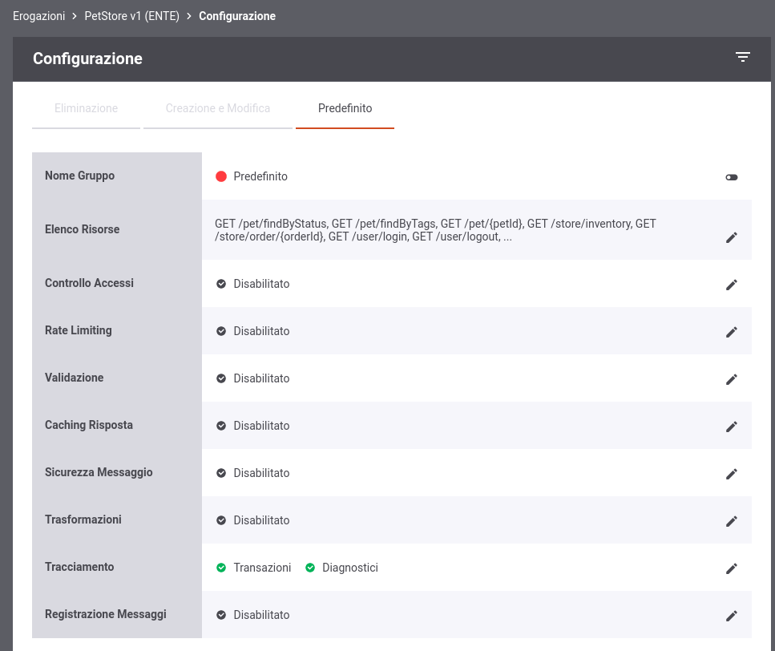Click the Registrazione Messaggi status check icon

221,615
